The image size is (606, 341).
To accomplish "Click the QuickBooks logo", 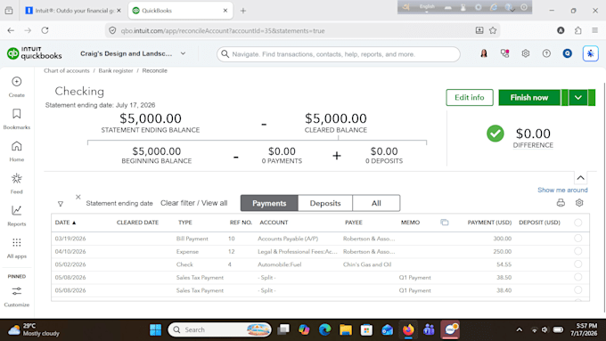I will pyautogui.click(x=35, y=53).
